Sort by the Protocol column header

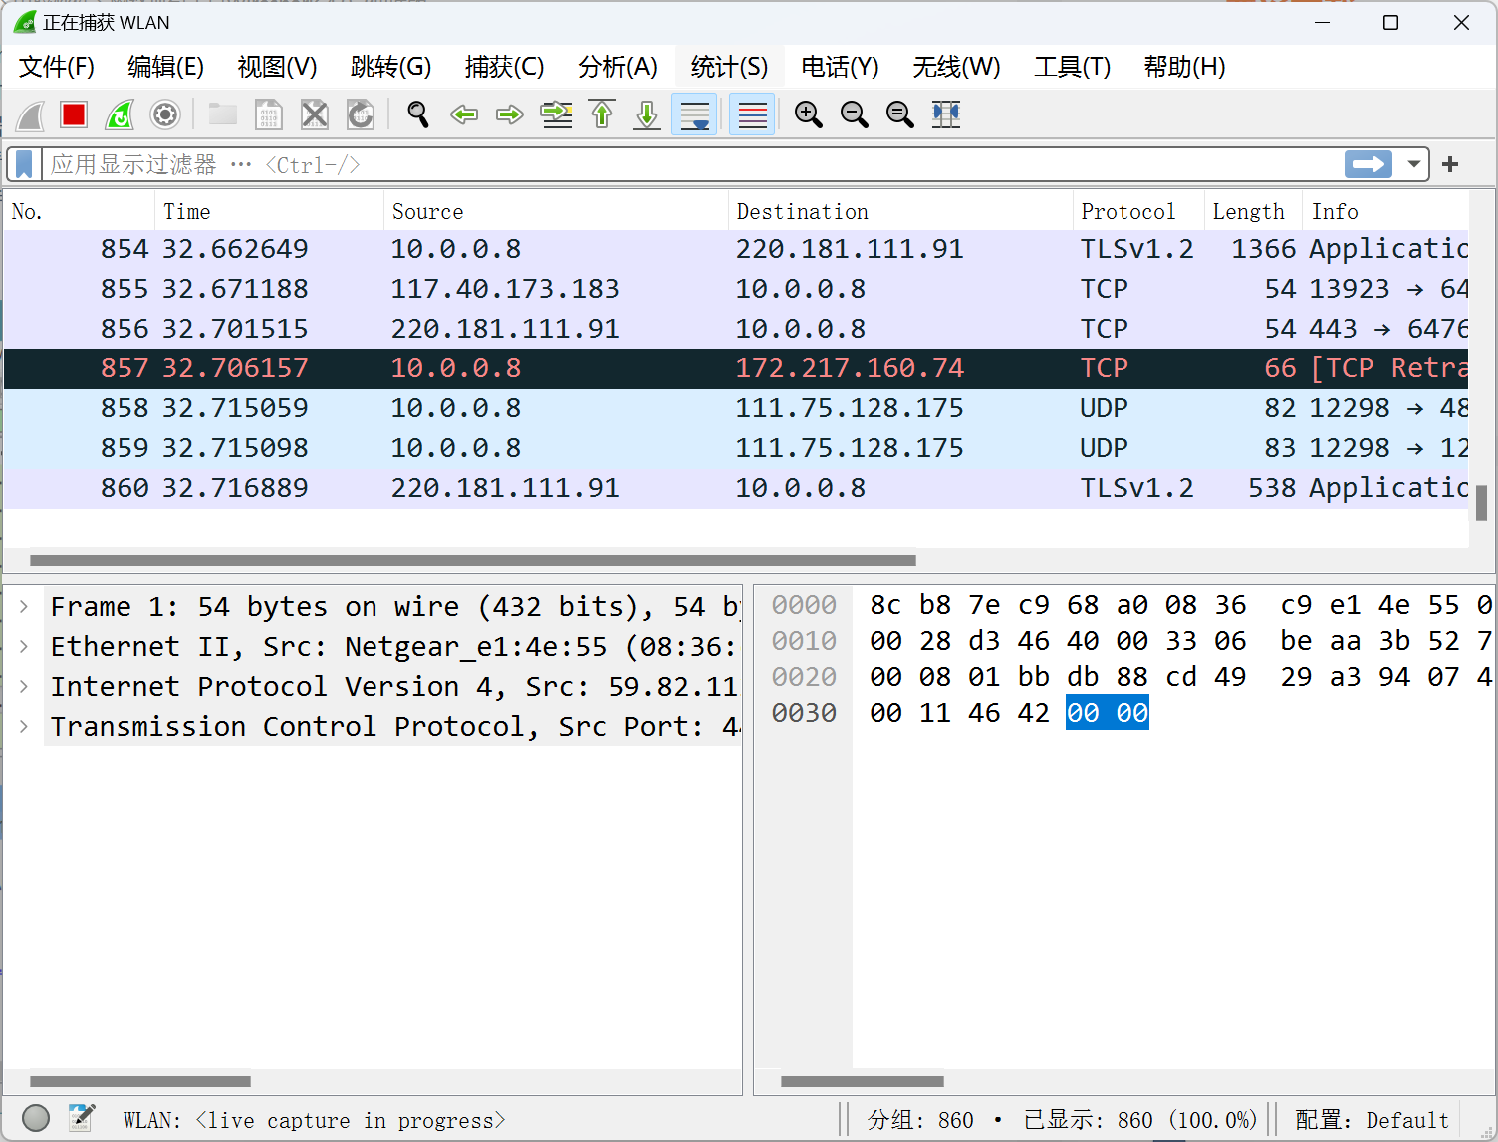click(1138, 211)
